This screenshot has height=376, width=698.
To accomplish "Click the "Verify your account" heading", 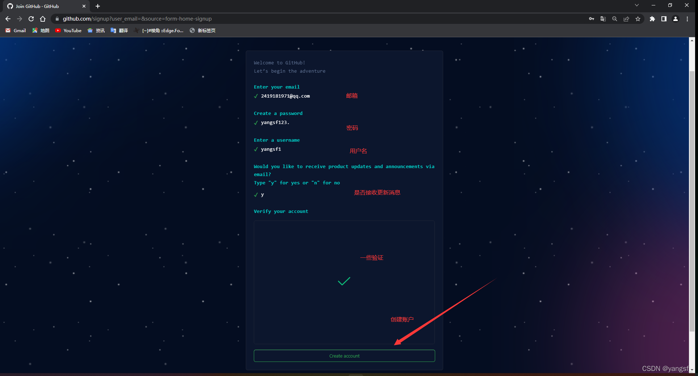I will (281, 211).
